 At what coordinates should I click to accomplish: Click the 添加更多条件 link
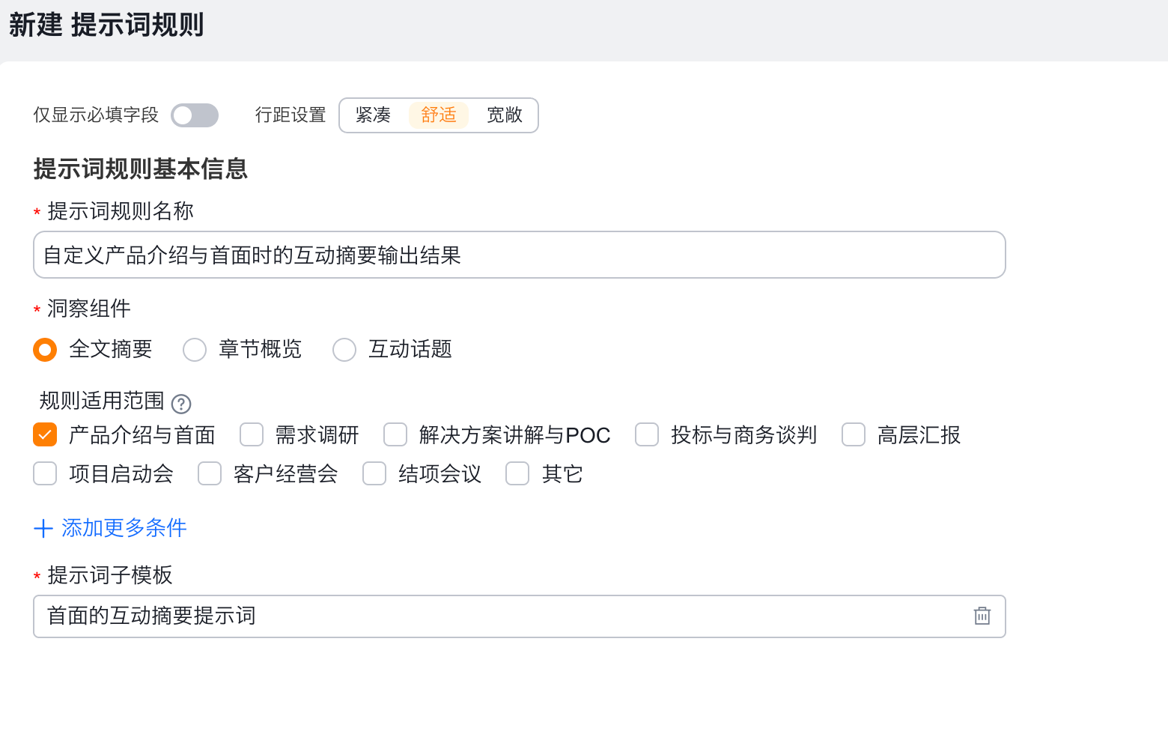pyautogui.click(x=124, y=528)
